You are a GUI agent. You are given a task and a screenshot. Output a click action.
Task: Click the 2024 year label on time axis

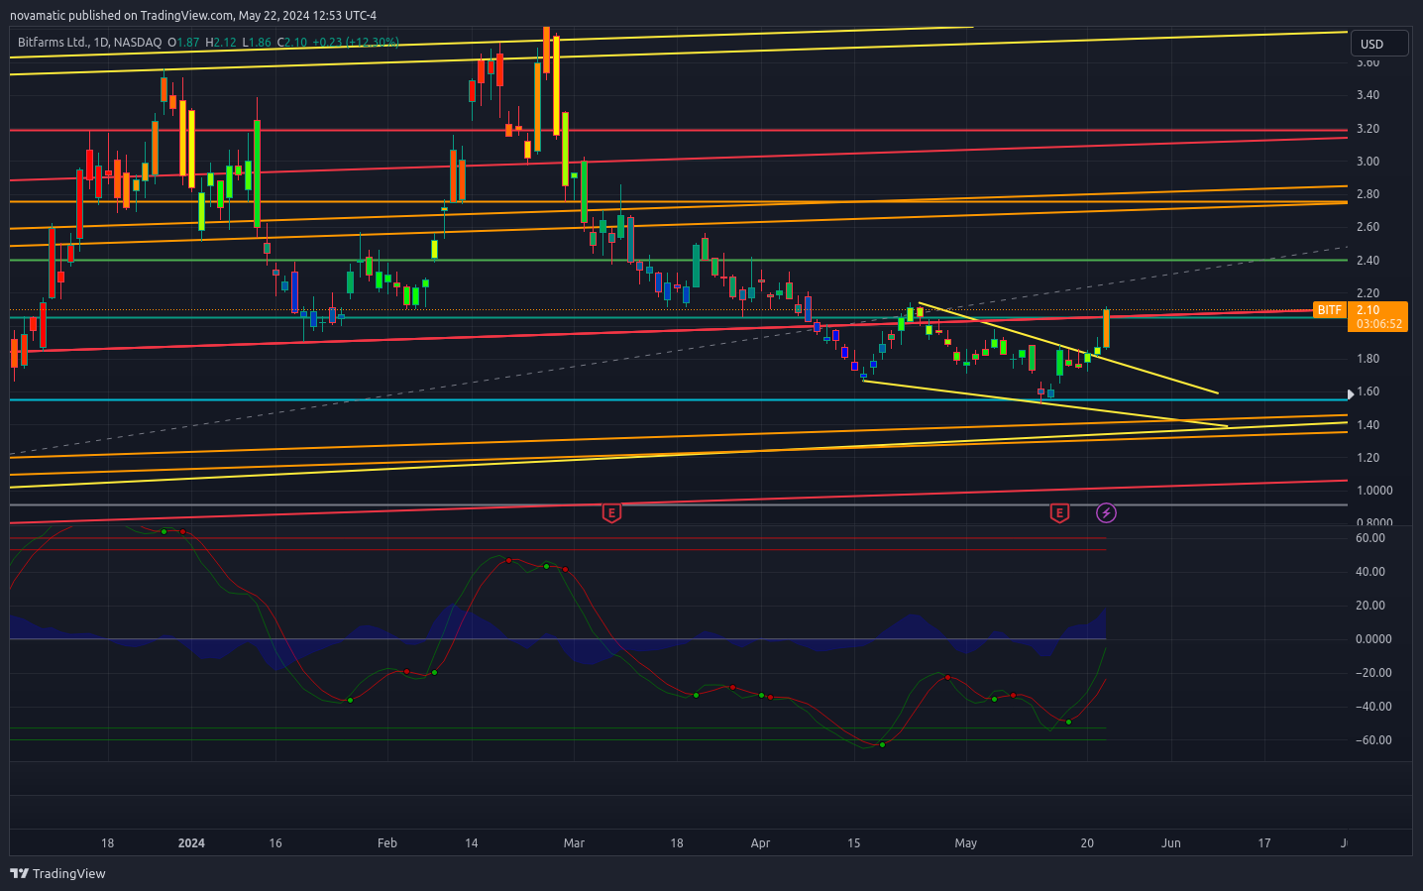pos(191,843)
